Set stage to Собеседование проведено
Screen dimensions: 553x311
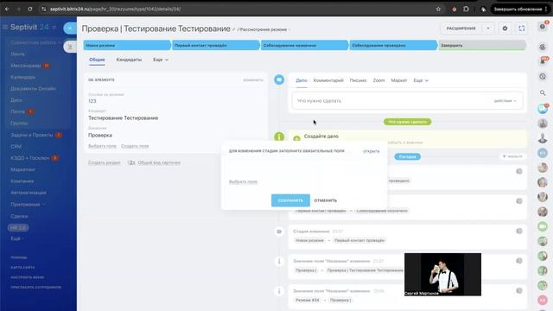(x=394, y=45)
